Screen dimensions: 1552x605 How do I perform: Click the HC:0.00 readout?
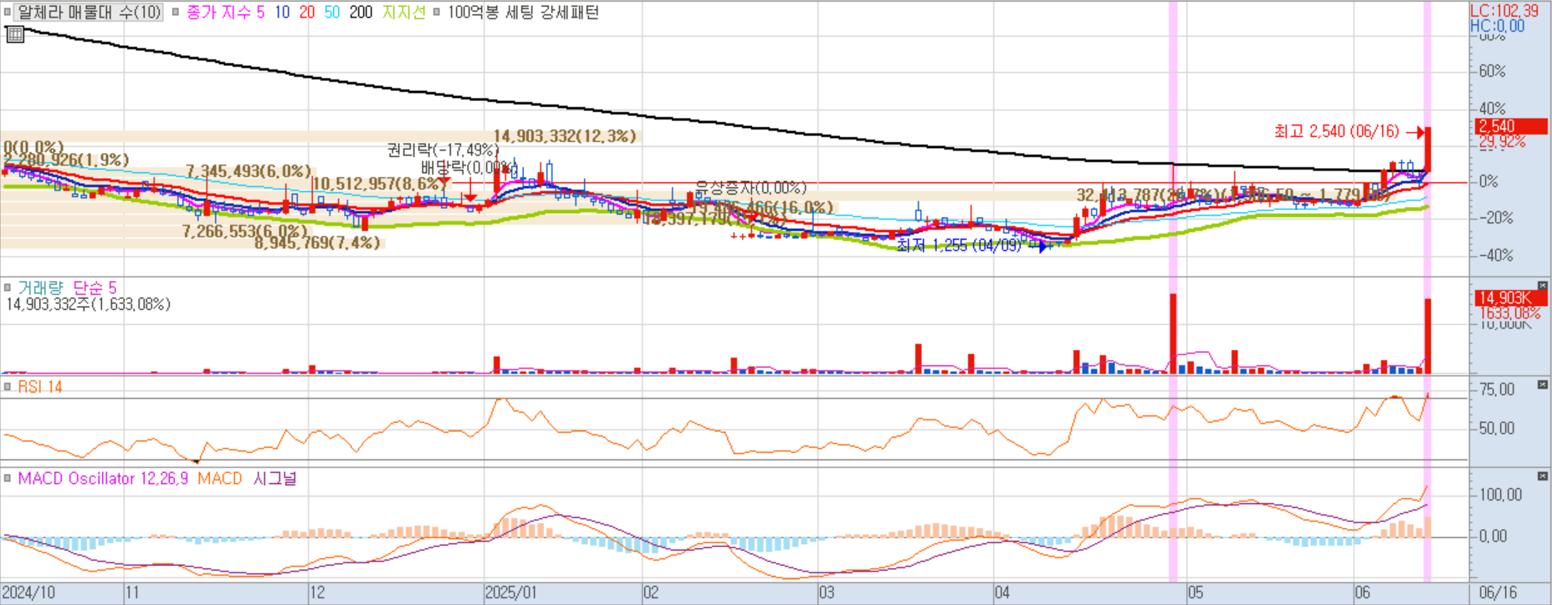(x=1498, y=26)
